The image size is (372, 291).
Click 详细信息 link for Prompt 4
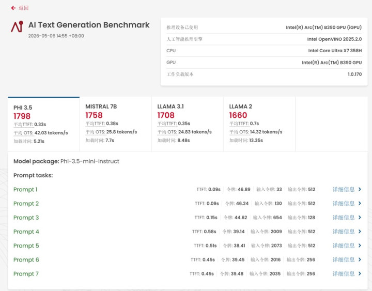[x=344, y=232]
